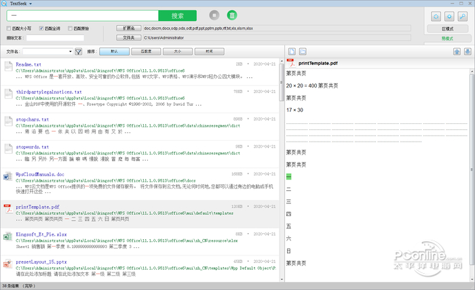Open the stopwords.txt result link

click(32, 147)
